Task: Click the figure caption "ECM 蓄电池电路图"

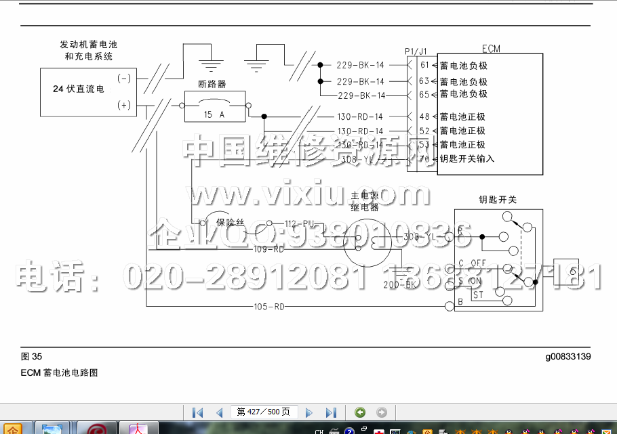Action: pos(60,372)
